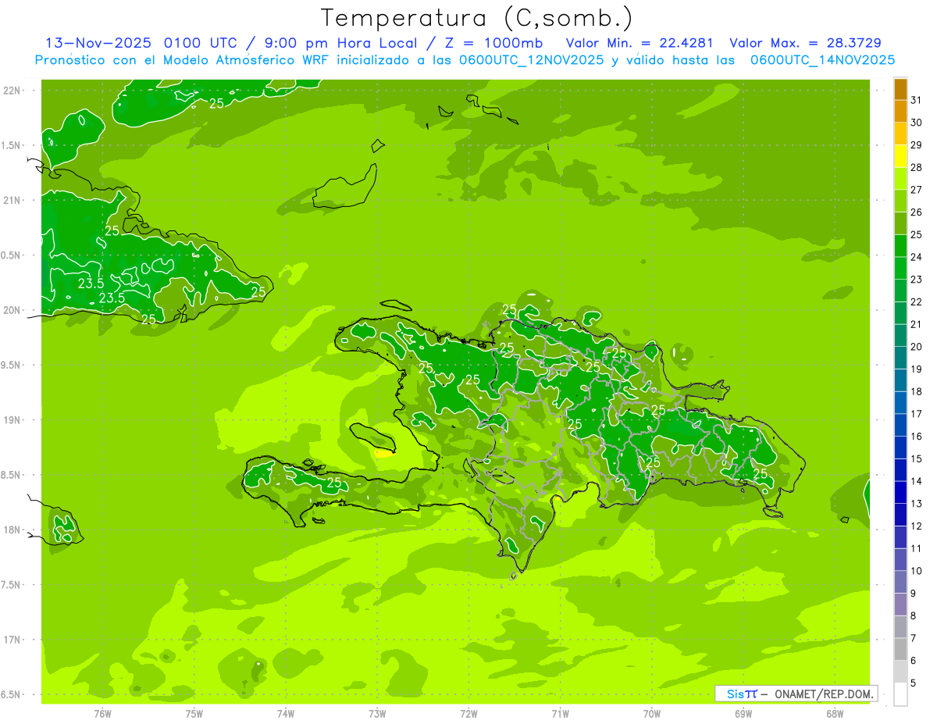Image resolution: width=937 pixels, height=724 pixels.
Task: Click the 72W longitude axis label
Action: 468,714
